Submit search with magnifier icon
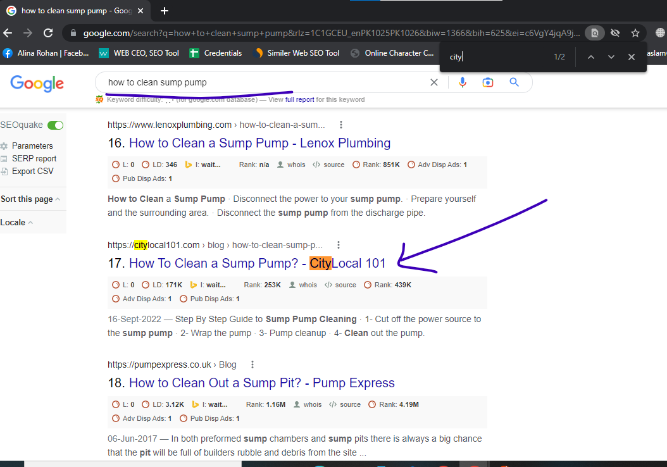 514,82
